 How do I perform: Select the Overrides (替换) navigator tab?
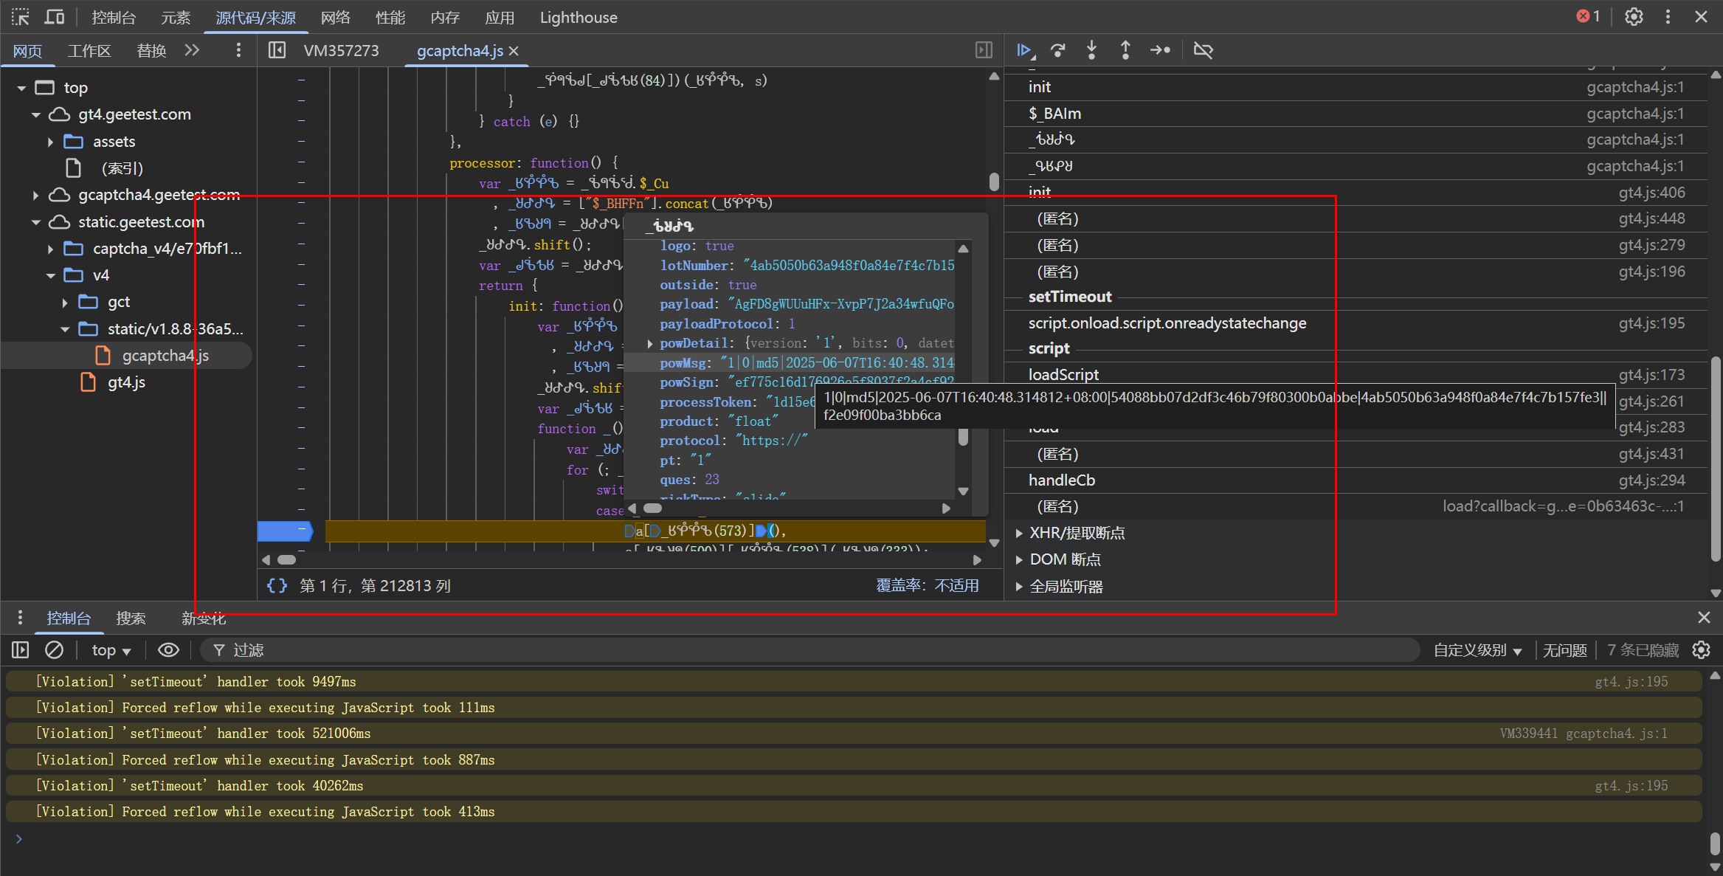[x=151, y=50]
